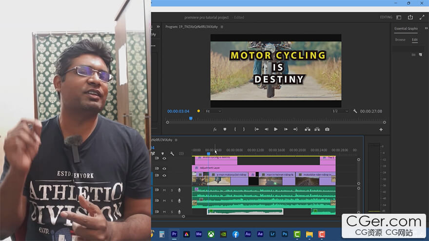Step forward one frame
The width and height of the screenshot is (429, 241).
(x=286, y=130)
